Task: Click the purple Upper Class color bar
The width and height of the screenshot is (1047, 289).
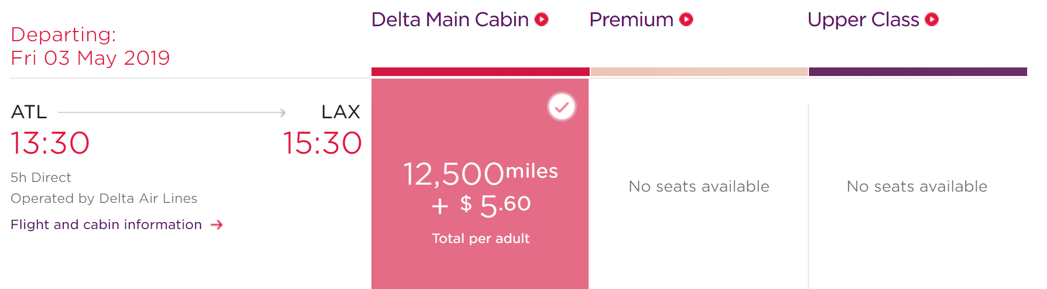Action: [918, 72]
